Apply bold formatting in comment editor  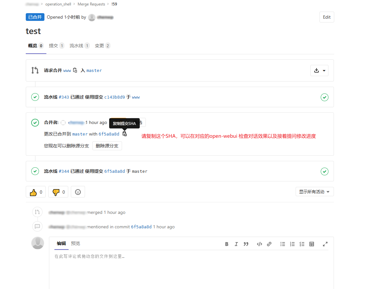click(x=227, y=244)
